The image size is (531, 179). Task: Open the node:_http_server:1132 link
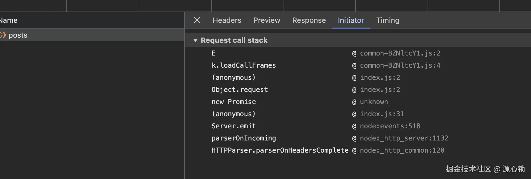(x=404, y=138)
